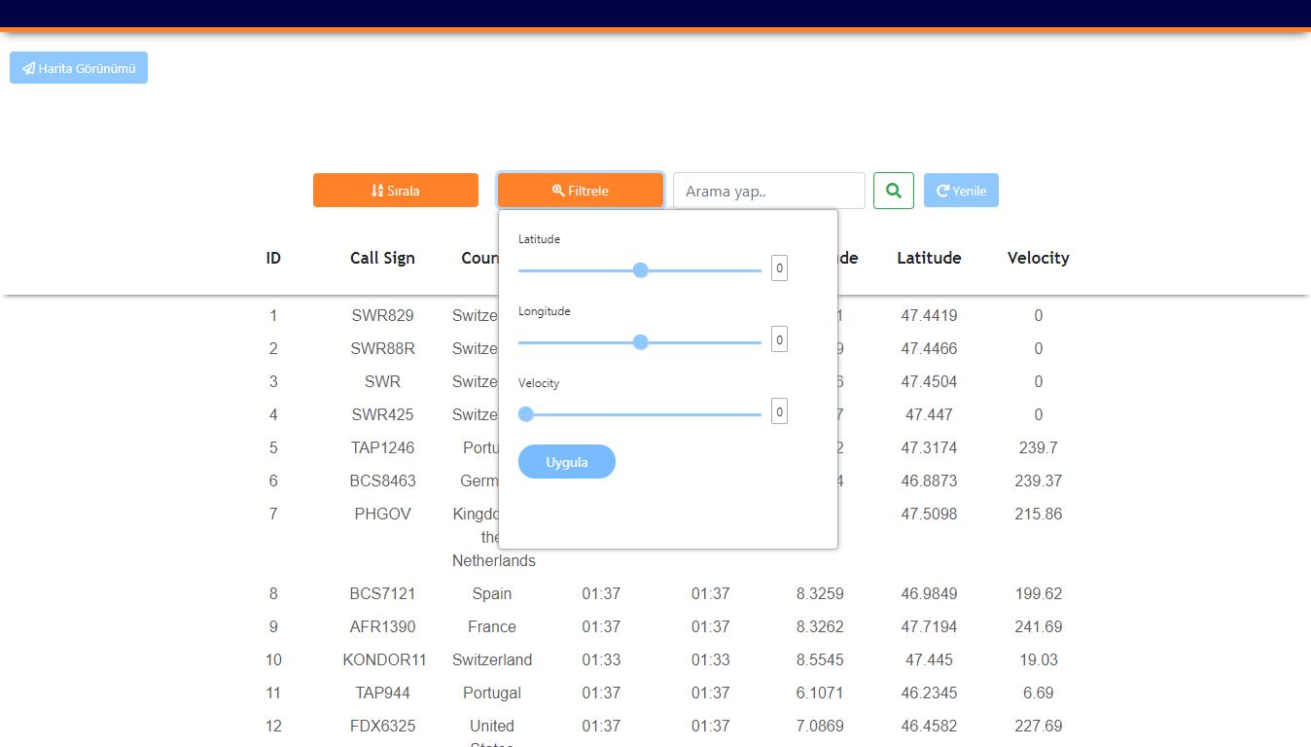Click latitude value 47.5098
Viewport: 1311px width, 747px height.
(929, 514)
